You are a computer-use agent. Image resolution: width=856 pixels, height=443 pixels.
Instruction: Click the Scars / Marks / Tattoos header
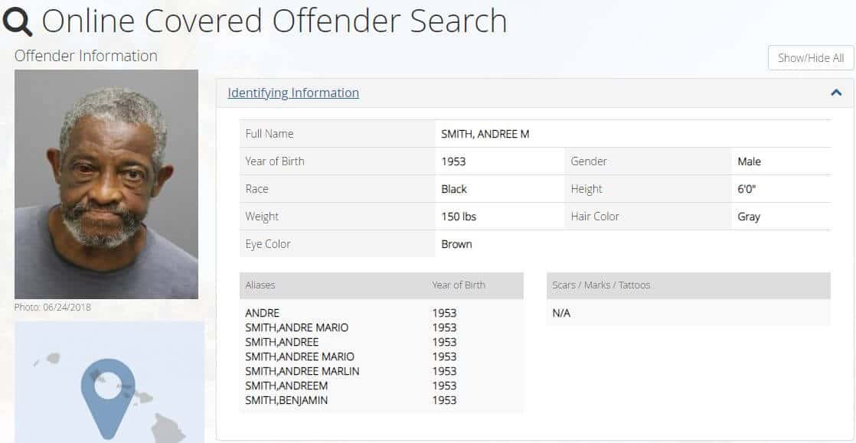click(x=601, y=285)
